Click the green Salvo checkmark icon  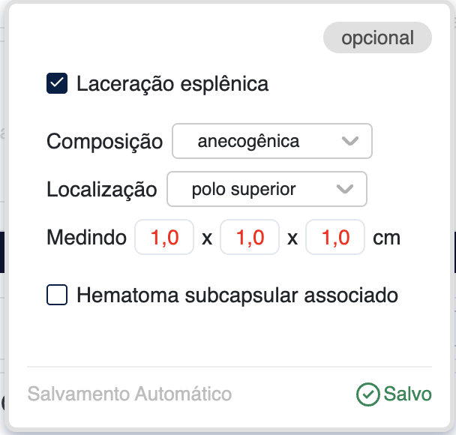click(x=367, y=394)
